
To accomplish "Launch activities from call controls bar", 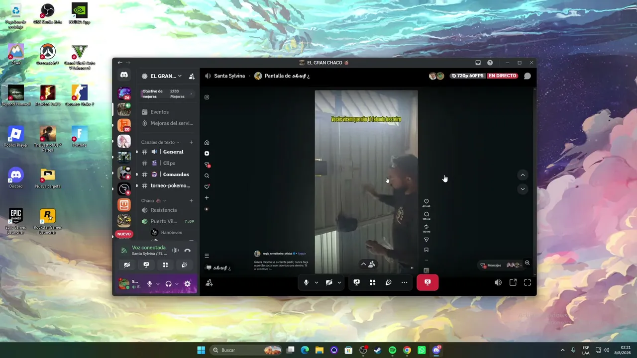I will pos(372,282).
